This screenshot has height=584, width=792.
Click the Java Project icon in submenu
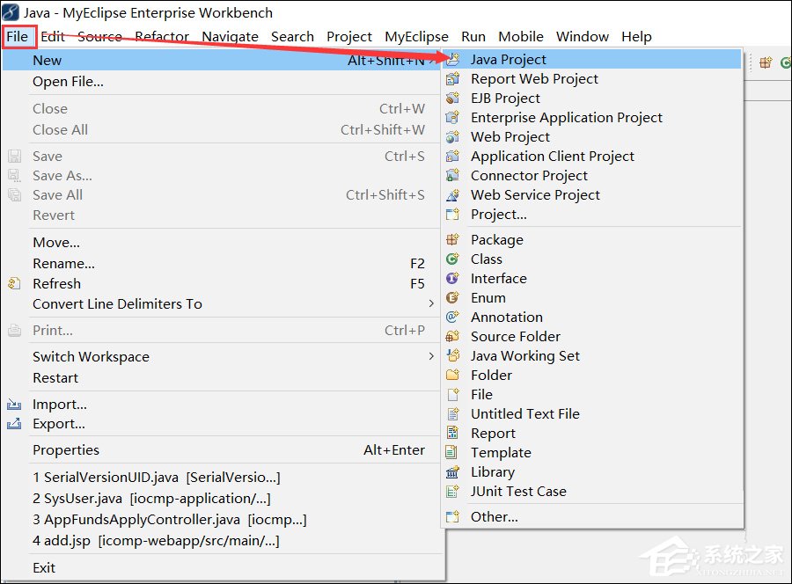pos(453,60)
